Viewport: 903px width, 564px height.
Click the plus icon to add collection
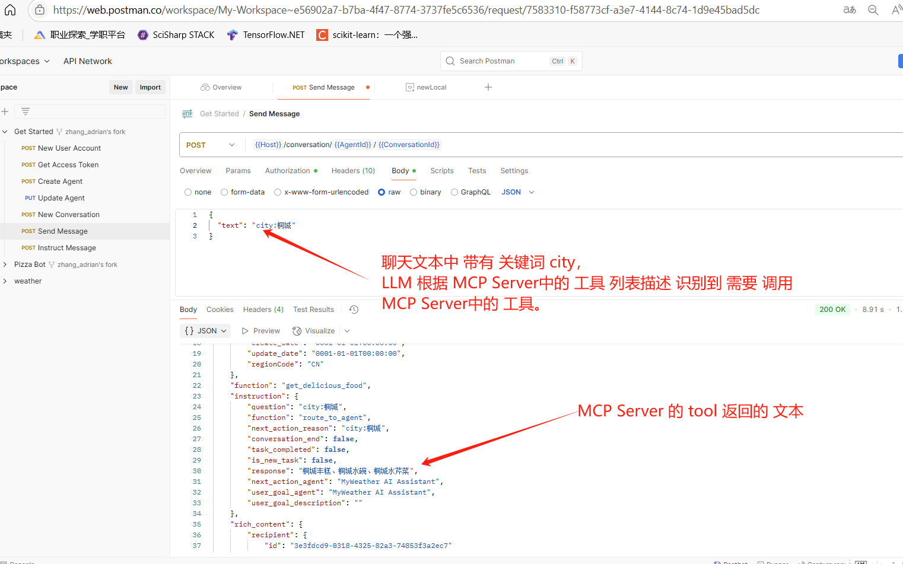click(5, 111)
